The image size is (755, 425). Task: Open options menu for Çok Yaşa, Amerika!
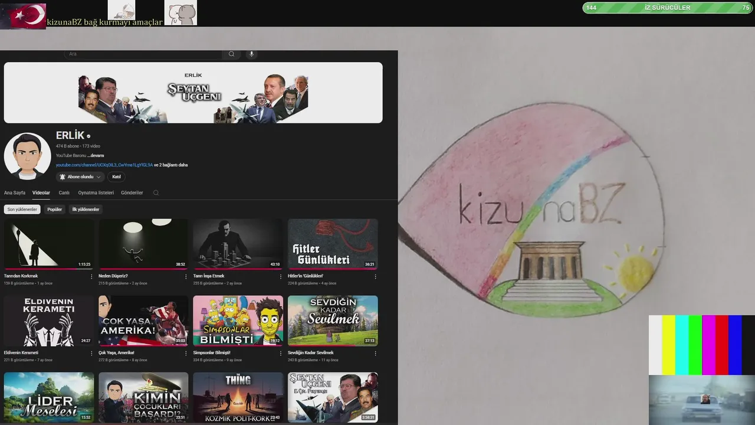coord(186,353)
